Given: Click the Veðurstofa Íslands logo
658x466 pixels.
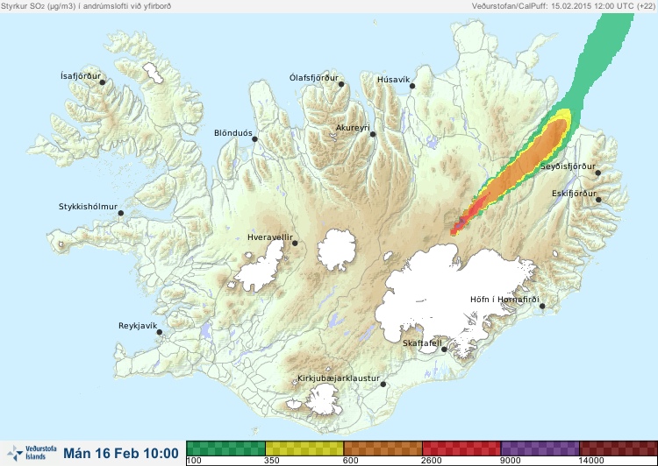Looking at the screenshot, I should tap(32, 453).
